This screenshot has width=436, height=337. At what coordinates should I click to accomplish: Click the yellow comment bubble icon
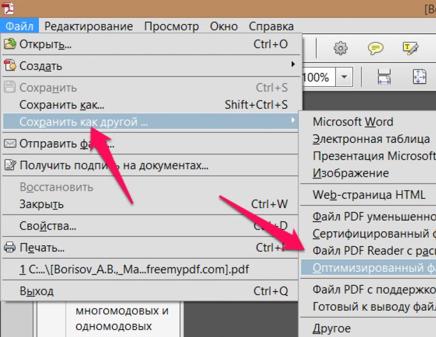tap(375, 49)
